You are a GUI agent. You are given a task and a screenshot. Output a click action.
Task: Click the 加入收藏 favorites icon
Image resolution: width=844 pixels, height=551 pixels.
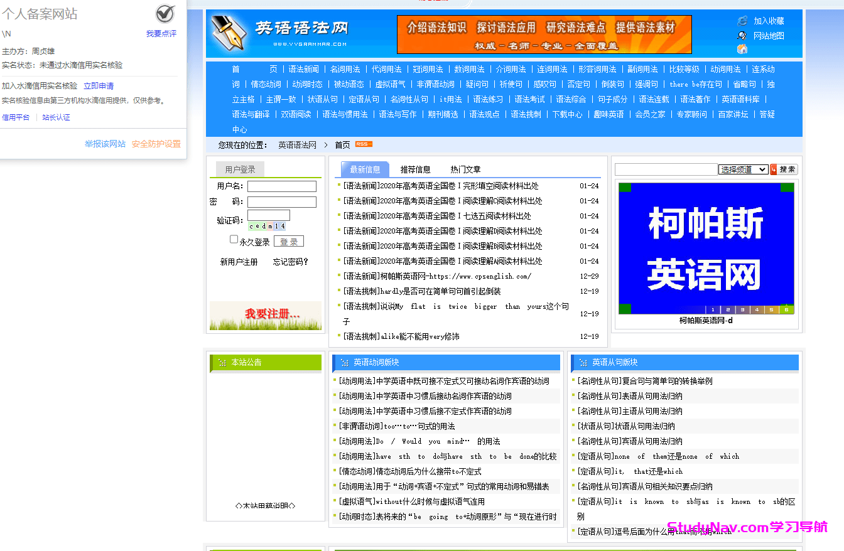click(x=743, y=21)
